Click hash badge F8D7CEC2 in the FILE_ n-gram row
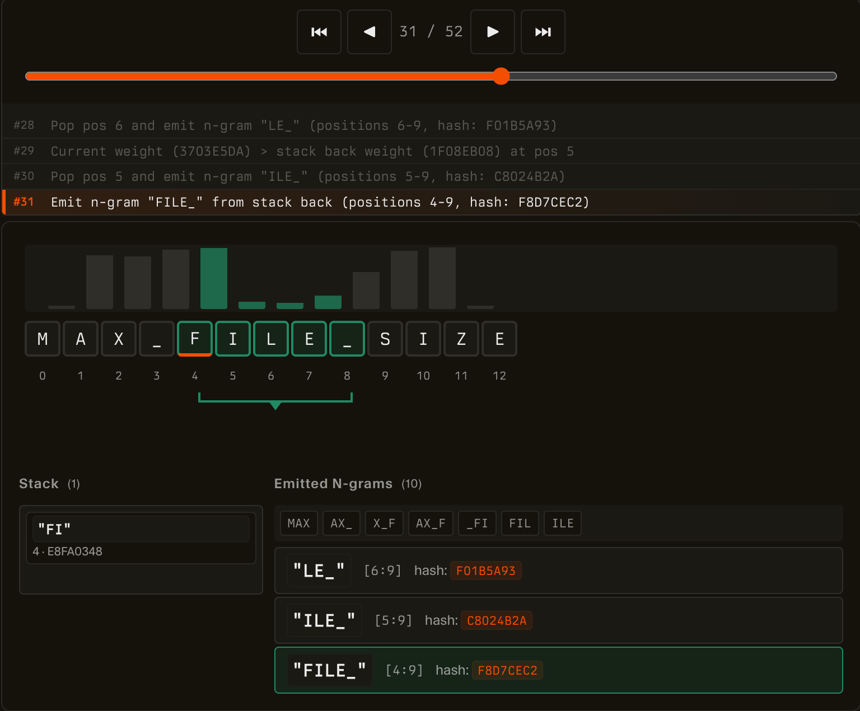Image resolution: width=860 pixels, height=711 pixels. (x=507, y=670)
